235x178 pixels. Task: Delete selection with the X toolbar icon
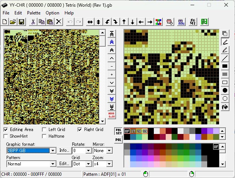(x=59, y=22)
